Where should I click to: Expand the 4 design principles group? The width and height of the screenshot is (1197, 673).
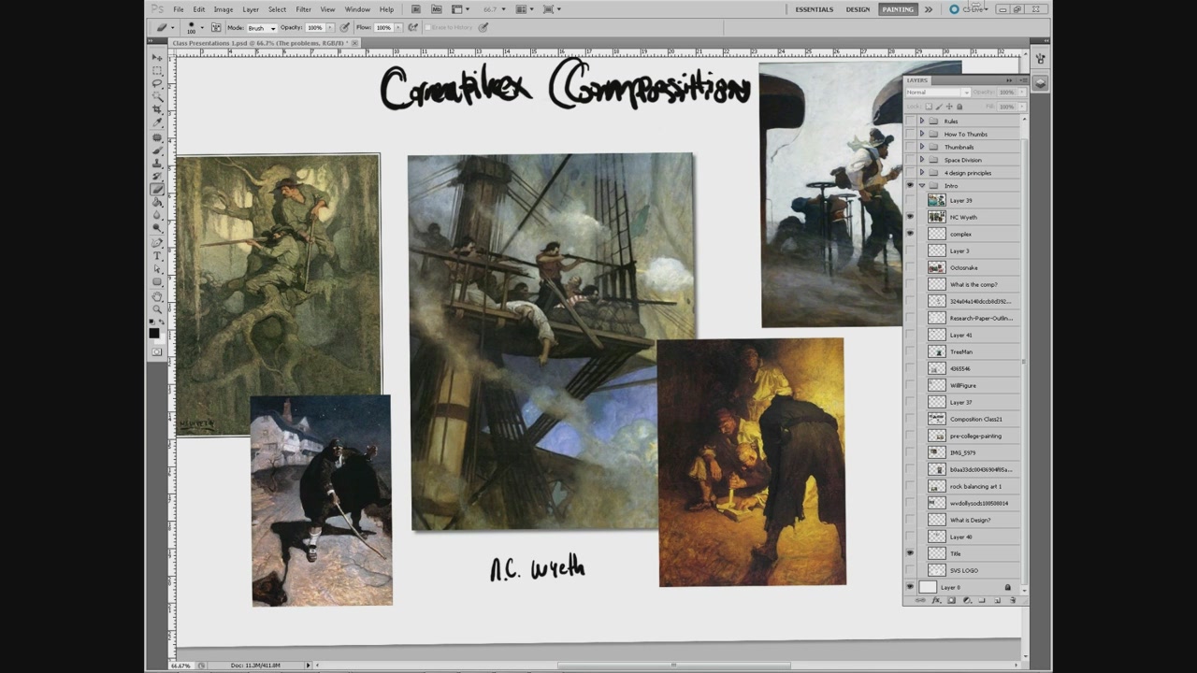(x=922, y=172)
